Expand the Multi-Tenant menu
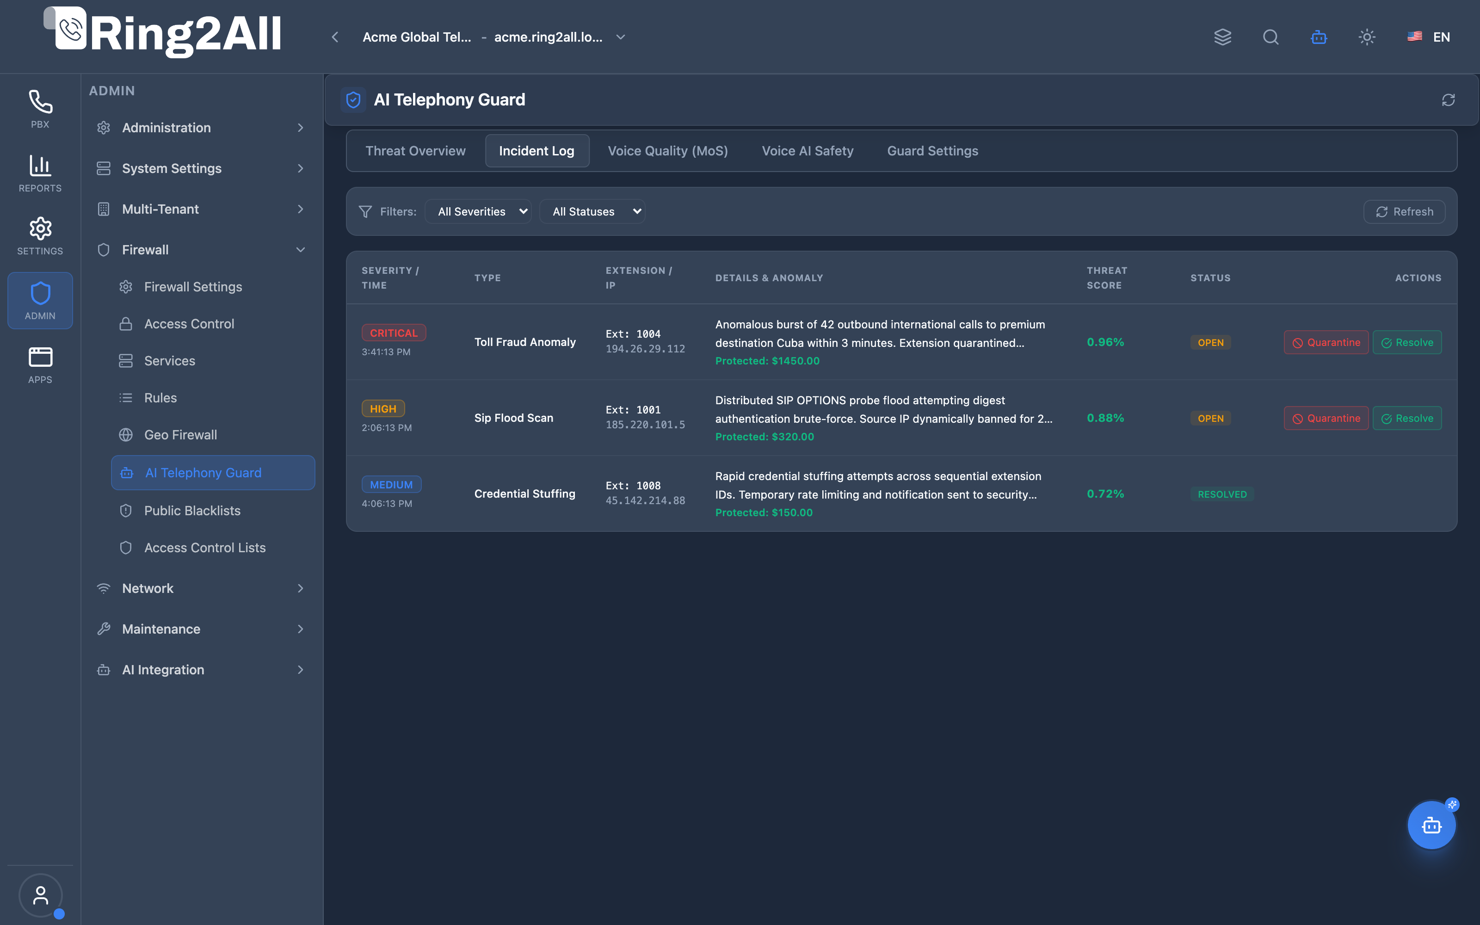The image size is (1480, 925). pos(201,209)
